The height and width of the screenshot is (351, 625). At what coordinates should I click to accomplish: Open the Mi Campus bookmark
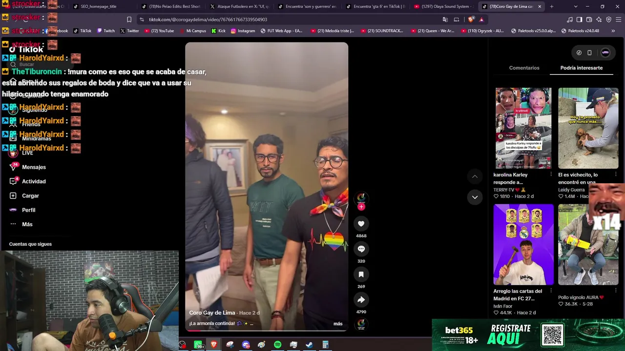(192, 31)
